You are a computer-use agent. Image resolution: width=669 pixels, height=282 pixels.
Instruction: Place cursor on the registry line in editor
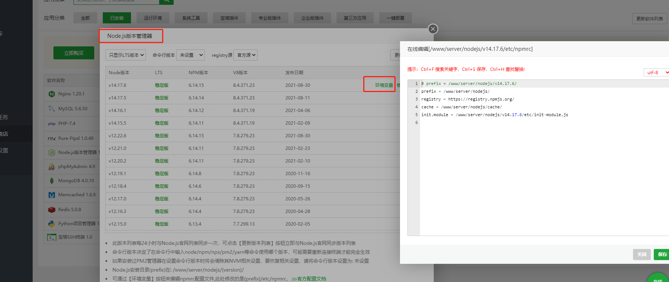click(468, 99)
